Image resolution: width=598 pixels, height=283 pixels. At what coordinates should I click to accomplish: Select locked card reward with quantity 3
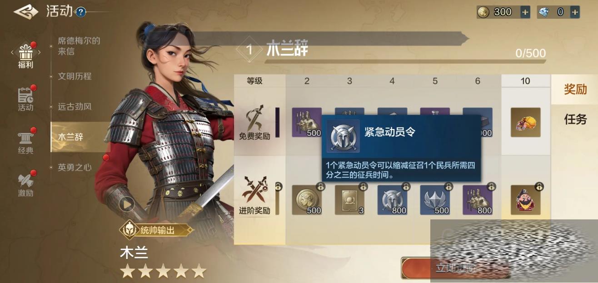[x=349, y=199]
